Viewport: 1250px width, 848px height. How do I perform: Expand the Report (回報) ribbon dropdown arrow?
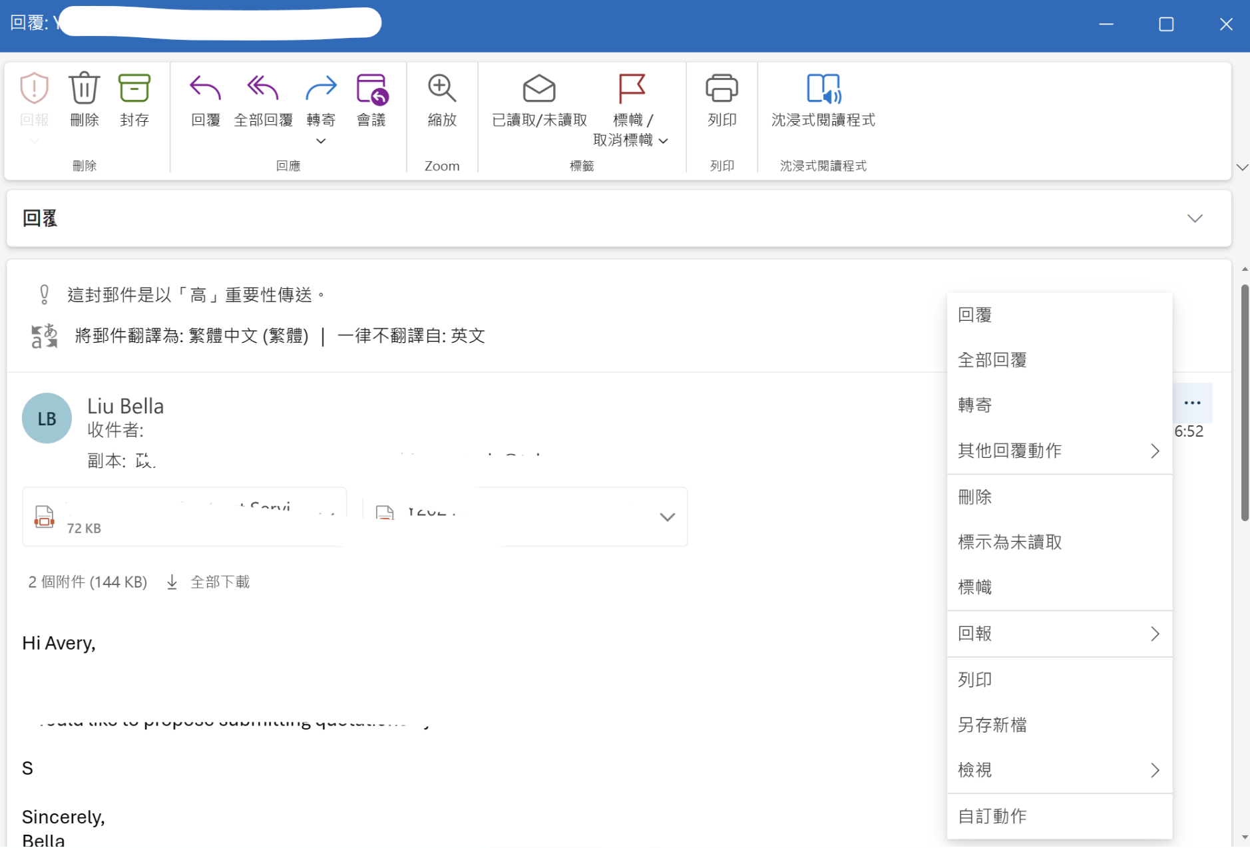point(34,141)
